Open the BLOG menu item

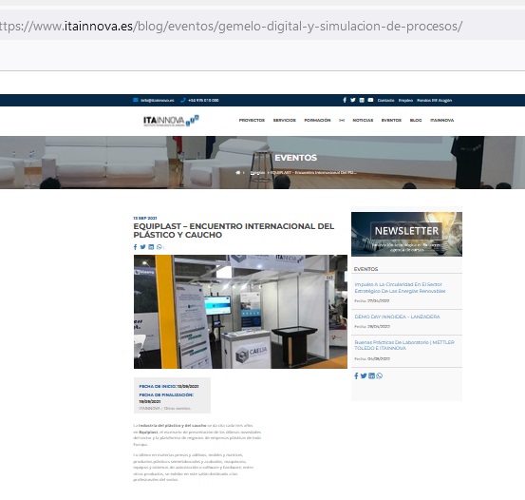tap(416, 120)
